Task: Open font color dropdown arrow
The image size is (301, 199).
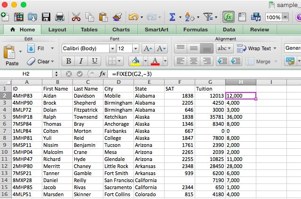Action: (x=165, y=61)
